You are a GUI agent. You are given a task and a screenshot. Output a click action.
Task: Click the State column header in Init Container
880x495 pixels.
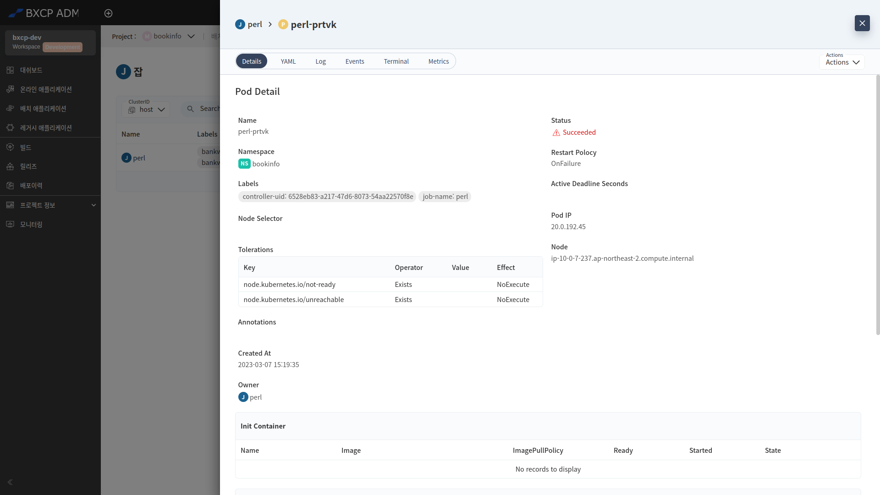(x=773, y=451)
